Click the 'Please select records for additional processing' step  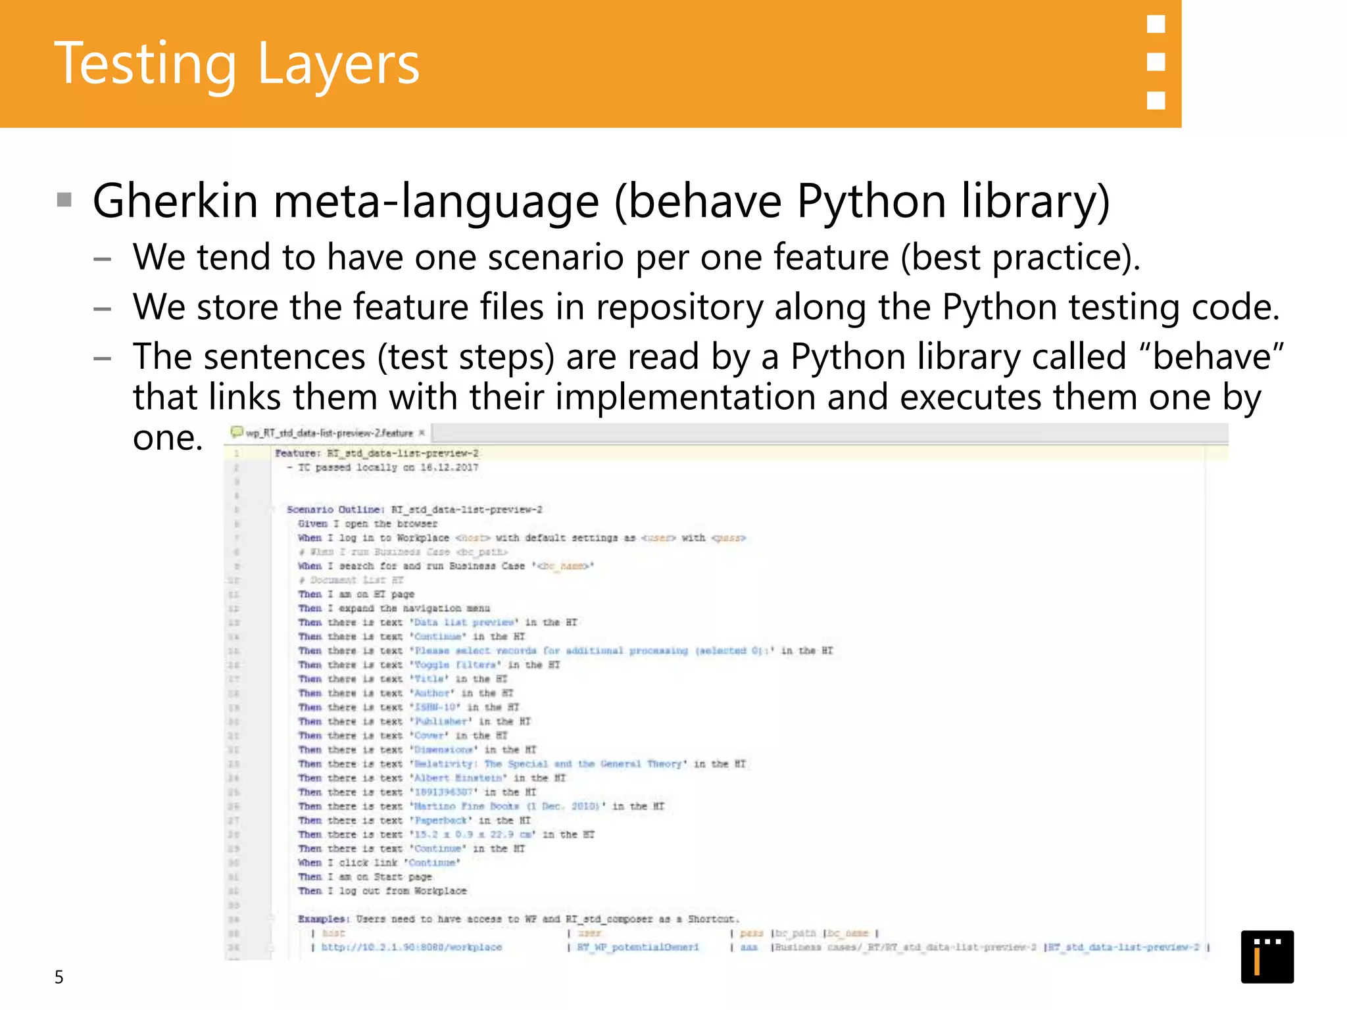pyautogui.click(x=565, y=651)
